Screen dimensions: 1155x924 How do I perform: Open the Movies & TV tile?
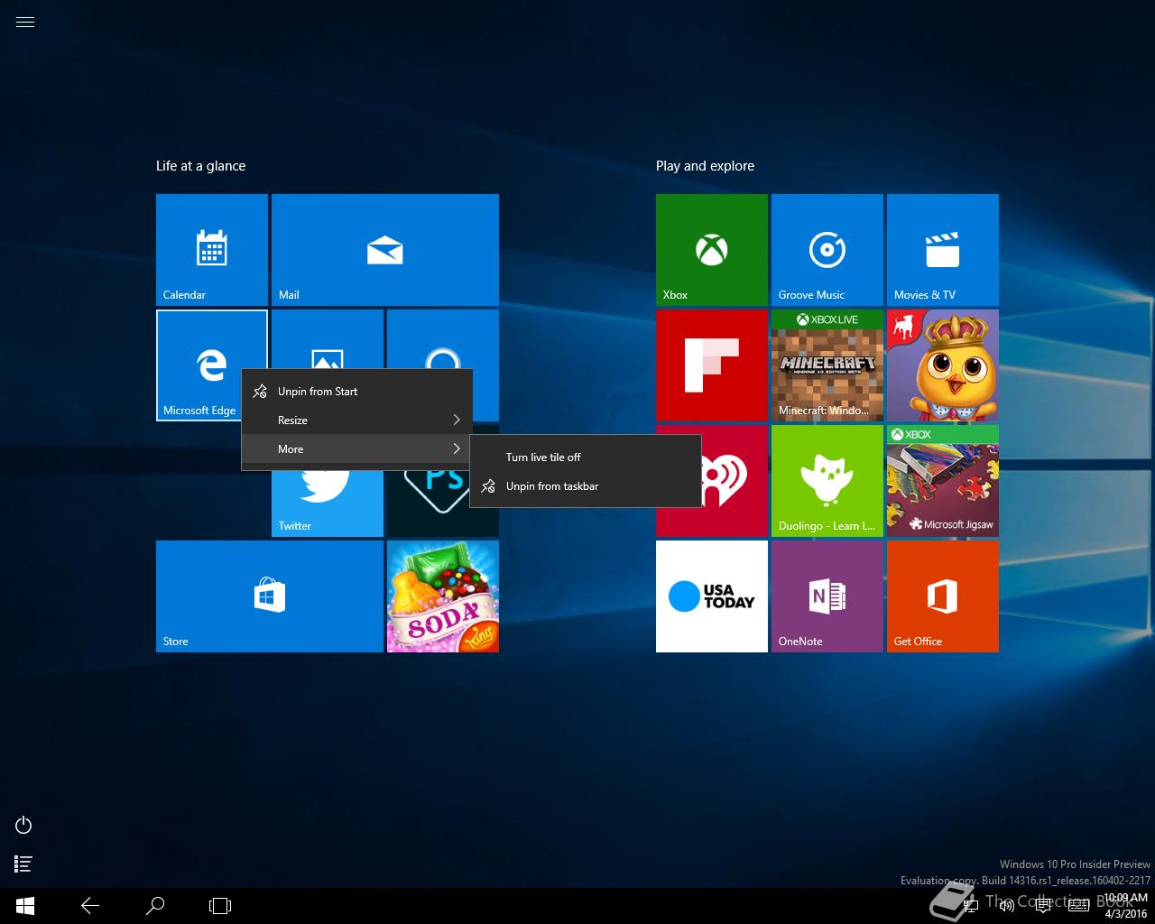coord(943,250)
